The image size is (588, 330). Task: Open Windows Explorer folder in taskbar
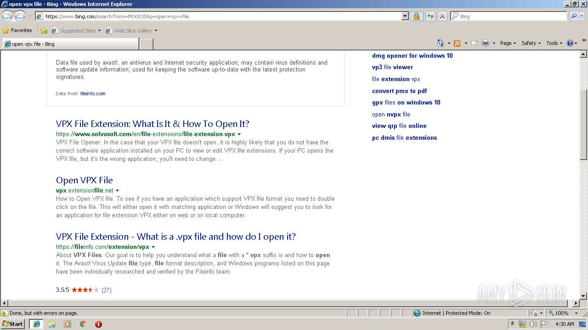pyautogui.click(x=52, y=324)
